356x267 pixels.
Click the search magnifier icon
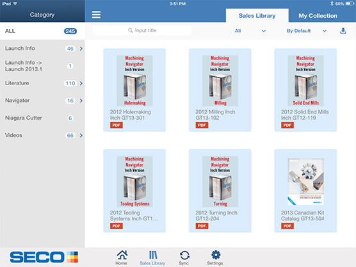[131, 30]
